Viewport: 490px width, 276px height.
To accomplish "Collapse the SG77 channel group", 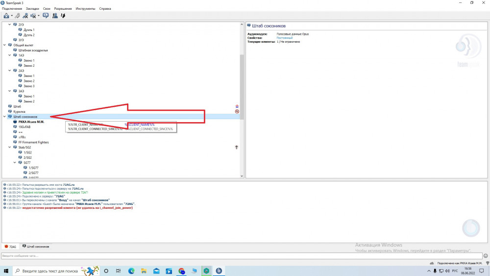I will click(x=15, y=163).
